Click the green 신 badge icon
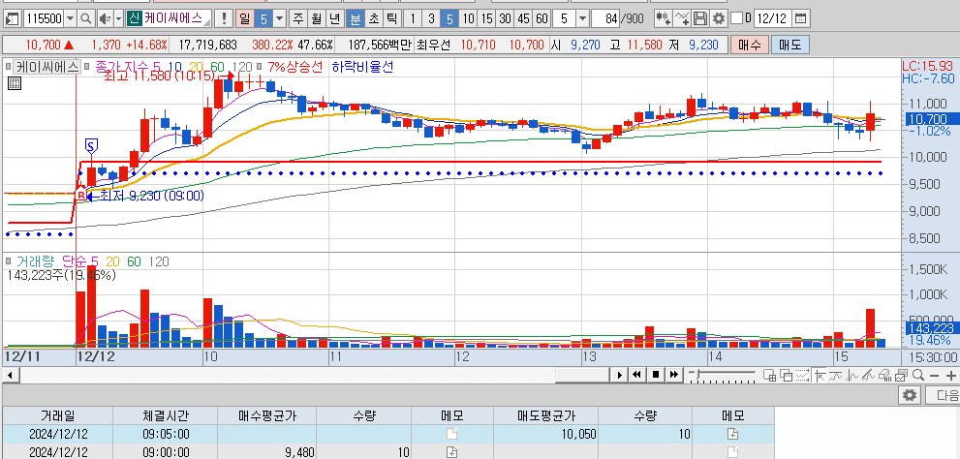 [134, 18]
